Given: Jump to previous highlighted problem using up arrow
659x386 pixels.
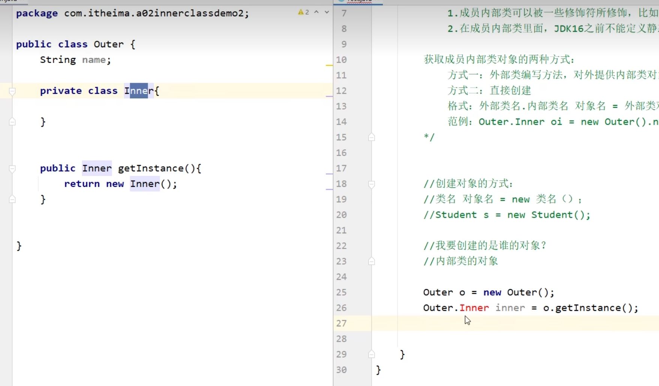Looking at the screenshot, I should (x=316, y=12).
